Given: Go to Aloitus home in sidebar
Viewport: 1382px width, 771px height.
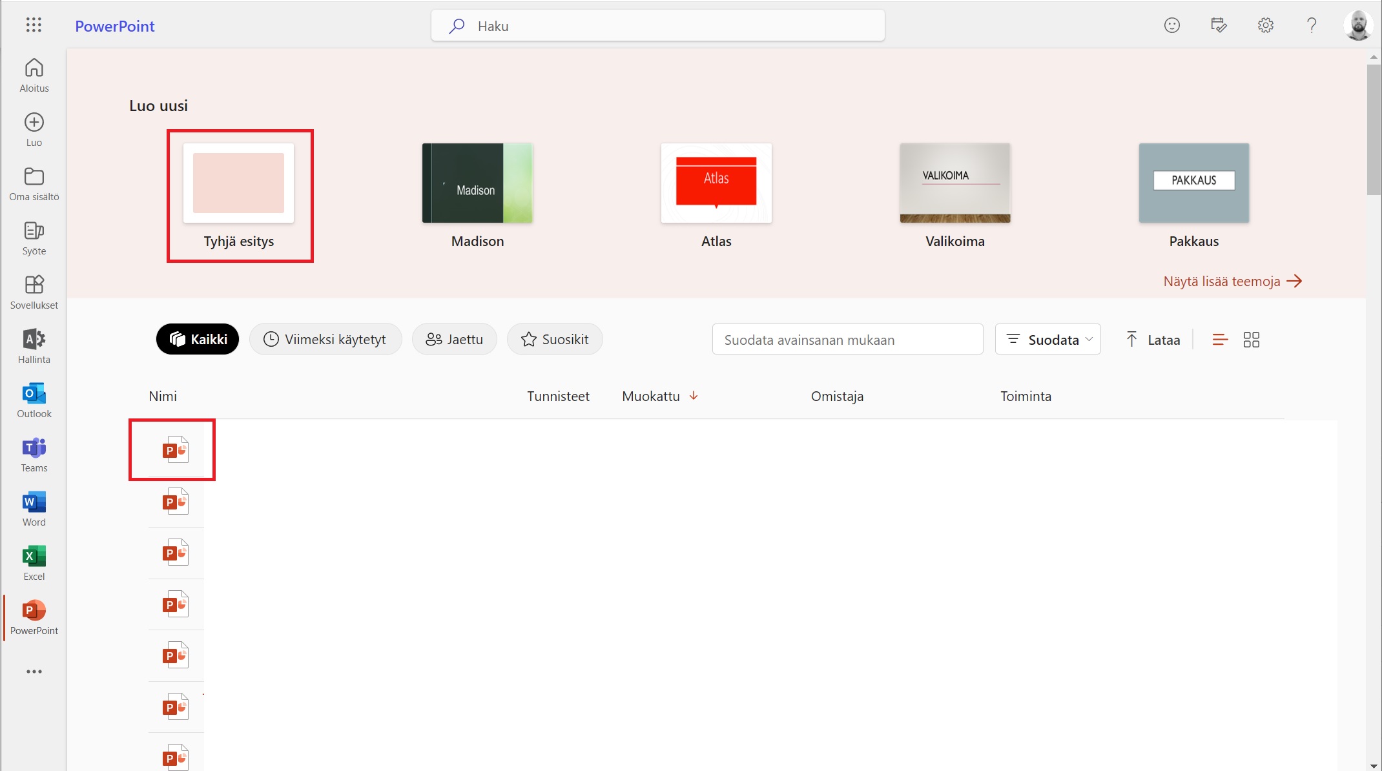Looking at the screenshot, I should point(34,76).
